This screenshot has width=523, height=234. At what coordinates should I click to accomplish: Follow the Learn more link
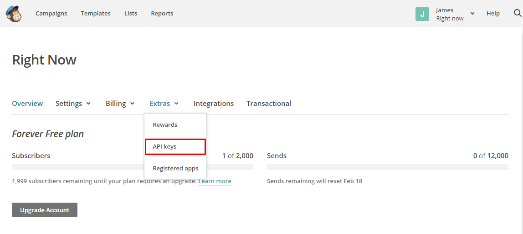(215, 181)
